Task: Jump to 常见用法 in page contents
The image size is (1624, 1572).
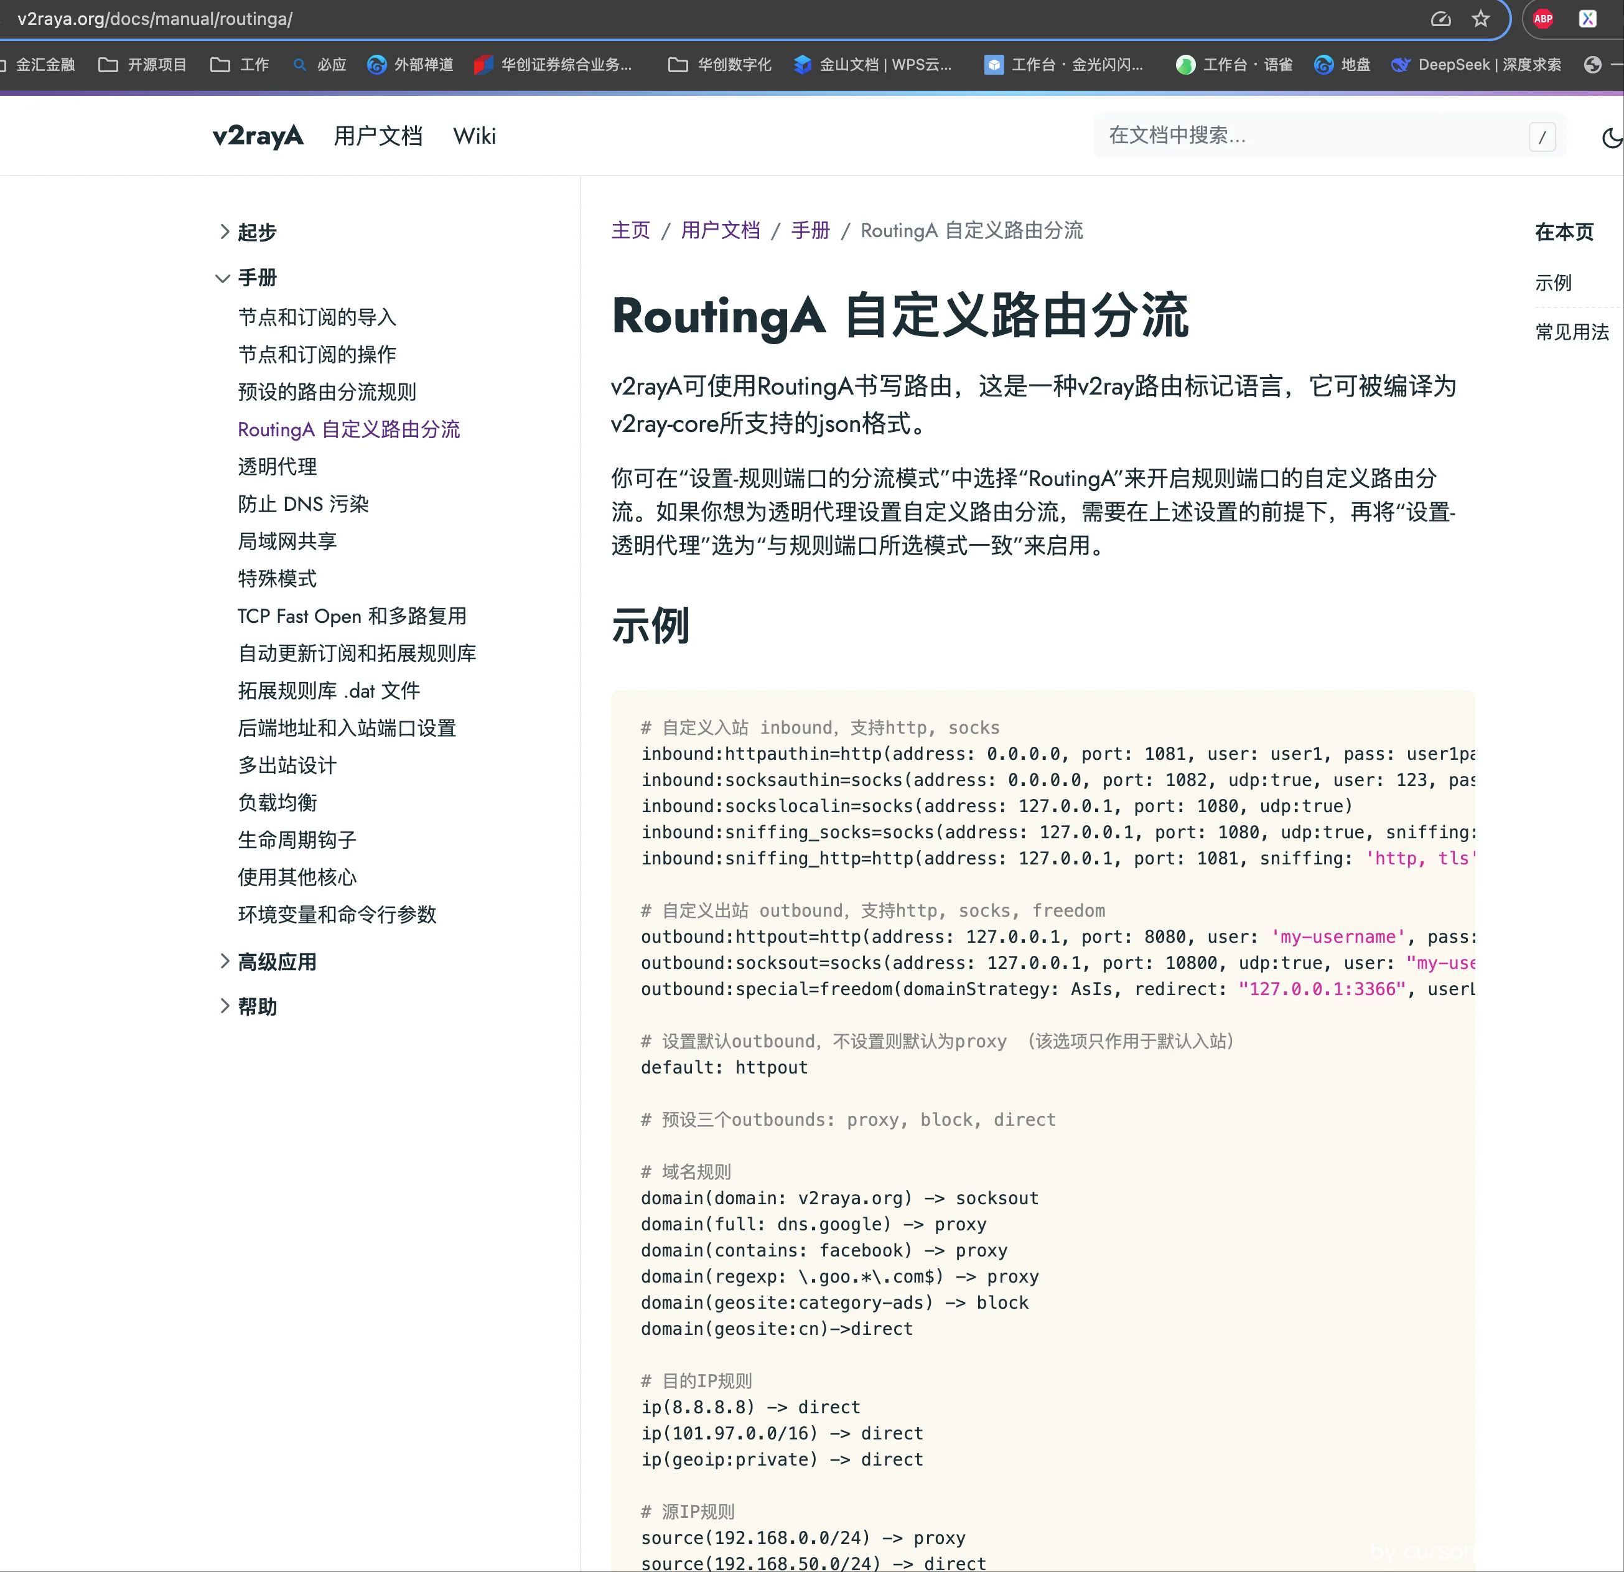Action: tap(1572, 332)
